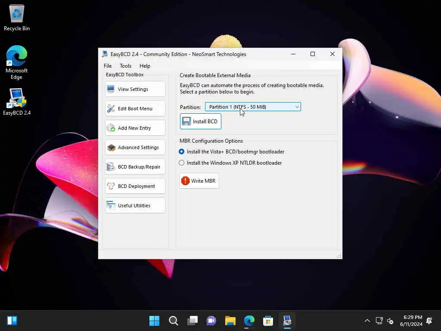Open the Partition dropdown list

coord(253,107)
